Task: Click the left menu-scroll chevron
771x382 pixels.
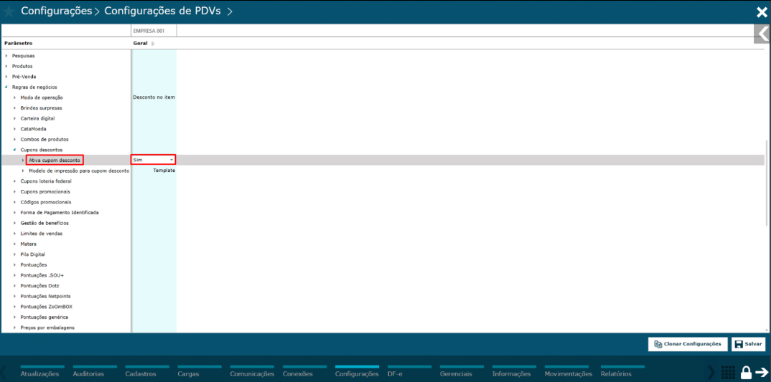Action: pyautogui.click(x=4, y=372)
